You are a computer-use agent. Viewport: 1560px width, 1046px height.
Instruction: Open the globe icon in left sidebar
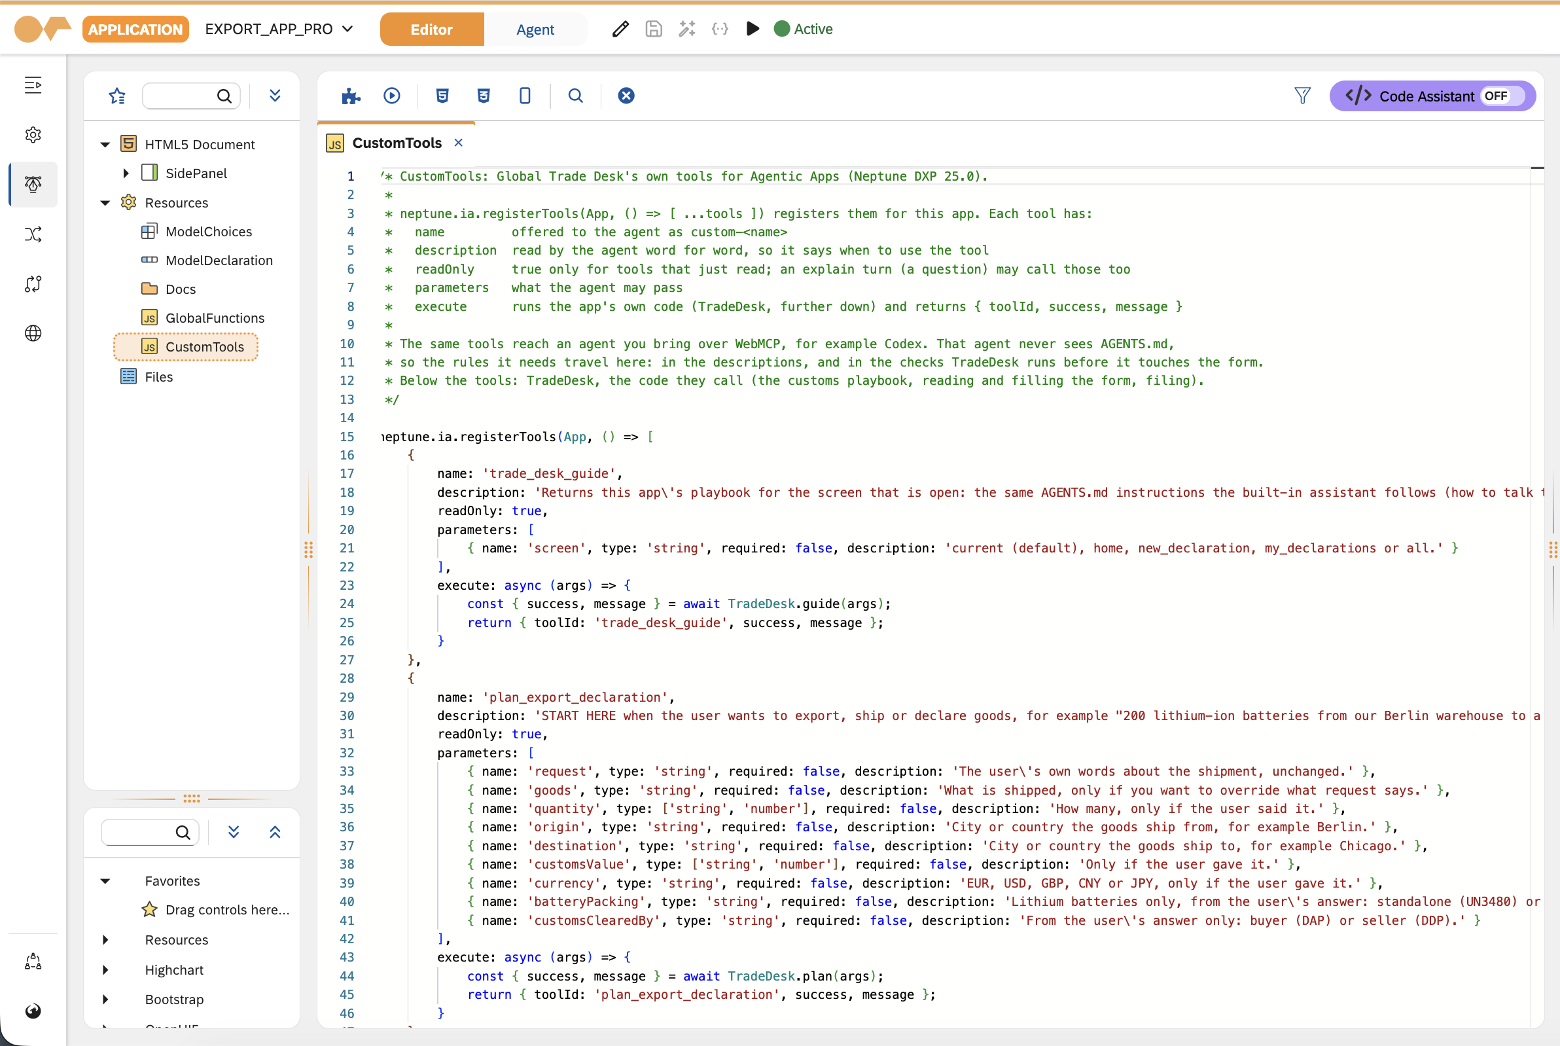(x=33, y=333)
